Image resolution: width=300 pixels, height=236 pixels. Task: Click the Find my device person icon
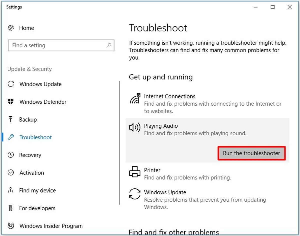point(11,190)
